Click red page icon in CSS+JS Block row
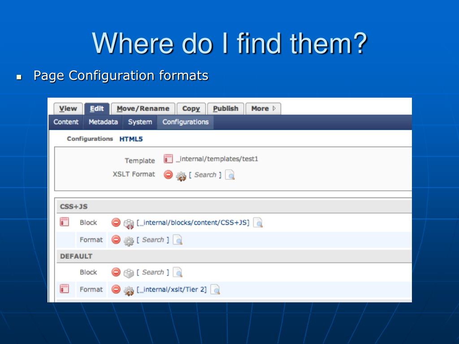Image resolution: width=459 pixels, height=344 pixels. [65, 222]
